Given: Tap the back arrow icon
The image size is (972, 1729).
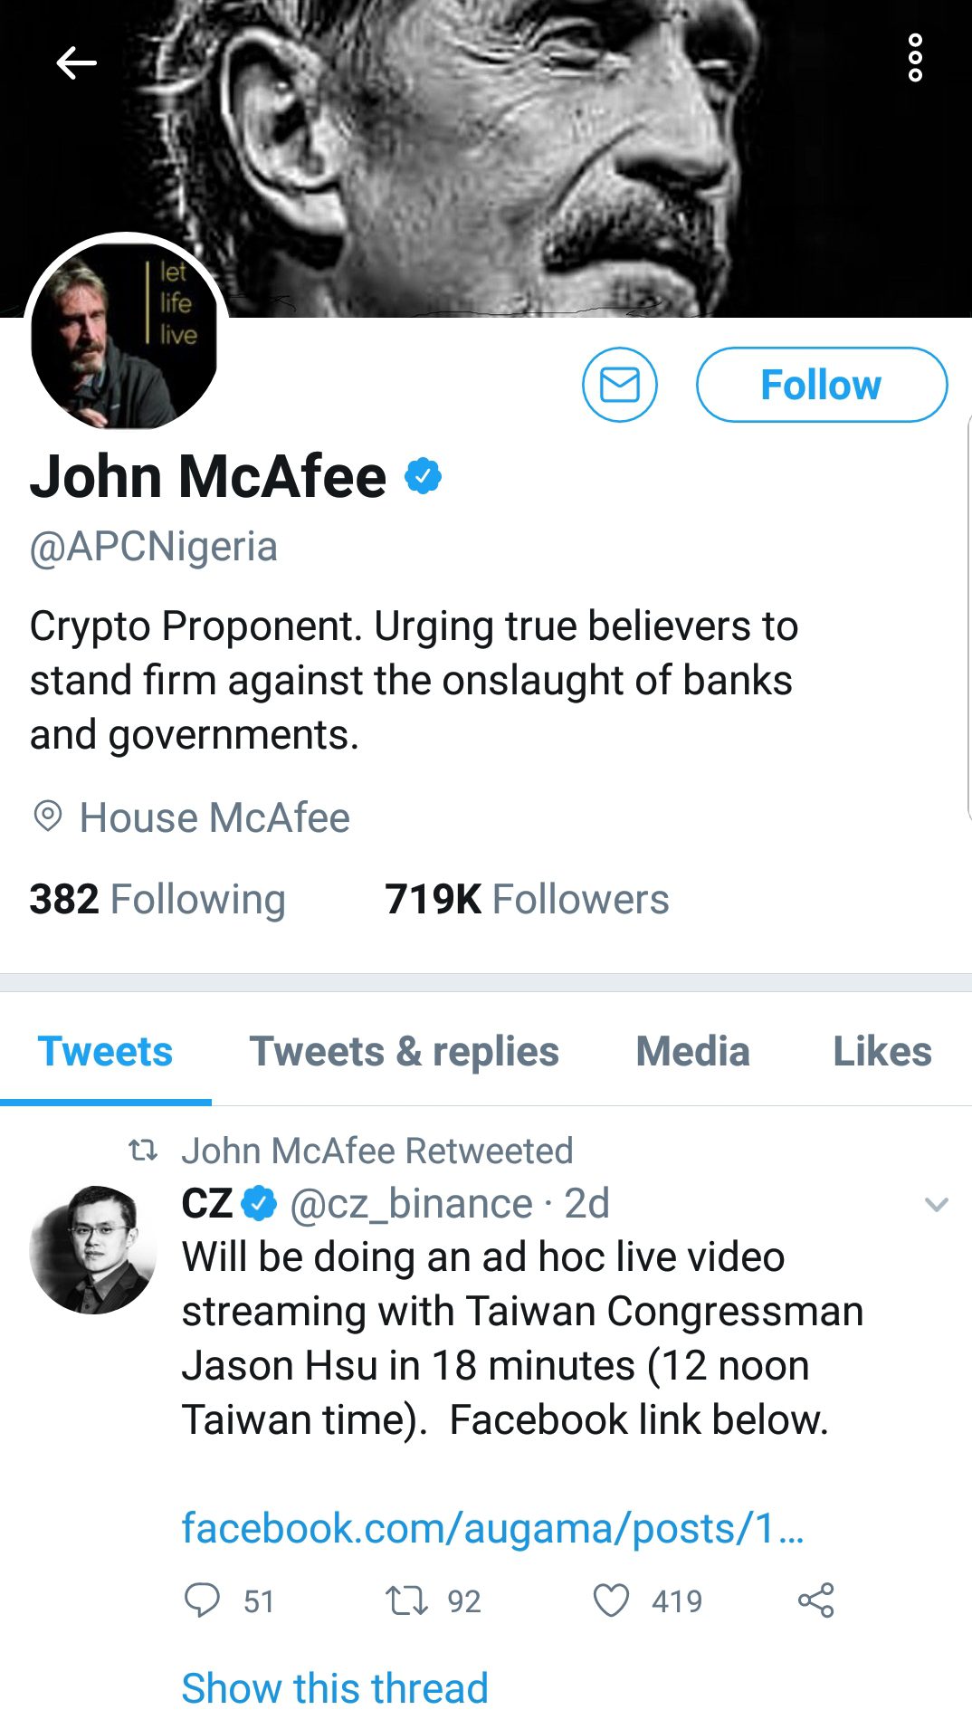Looking at the screenshot, I should (76, 62).
